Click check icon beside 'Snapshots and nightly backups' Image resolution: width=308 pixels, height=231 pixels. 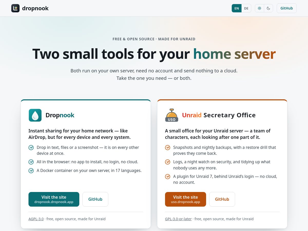coord(168,148)
